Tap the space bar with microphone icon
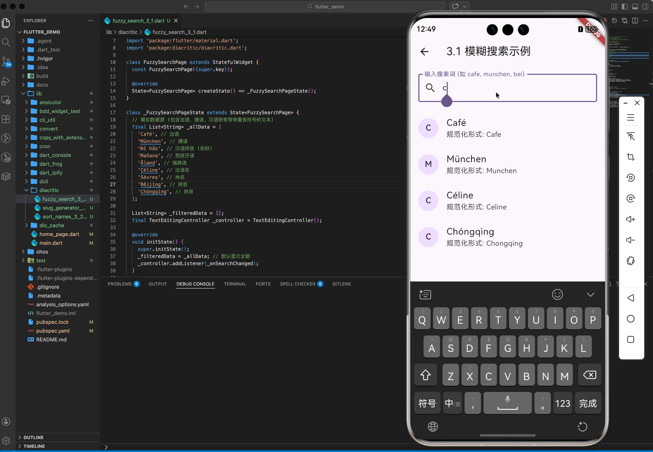653x452 pixels. pos(508,403)
